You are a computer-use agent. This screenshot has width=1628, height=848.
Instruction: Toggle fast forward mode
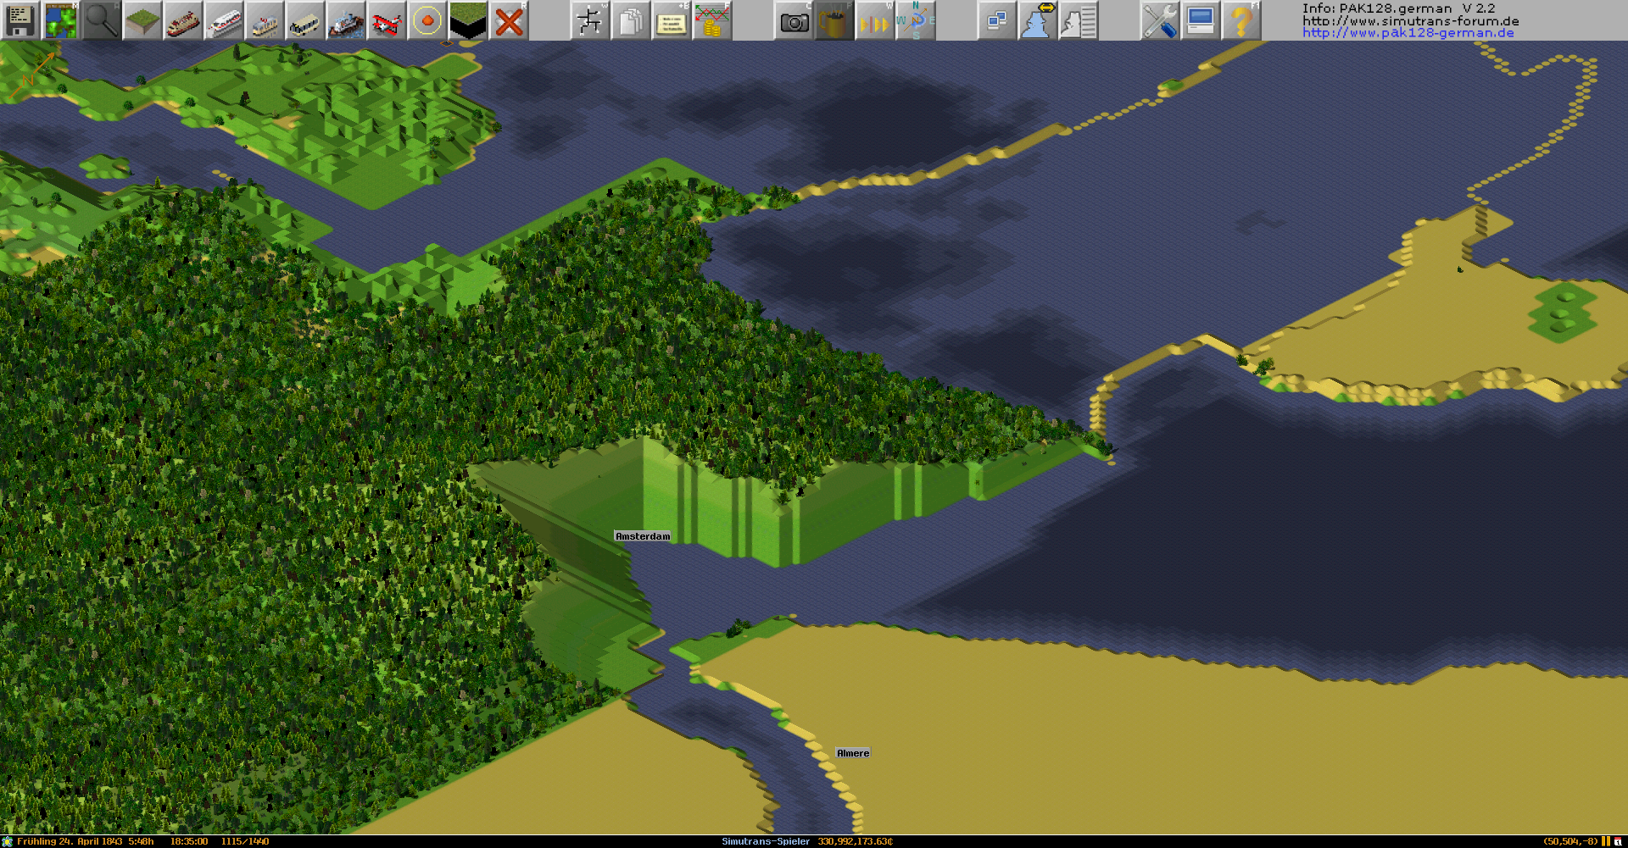tap(874, 20)
